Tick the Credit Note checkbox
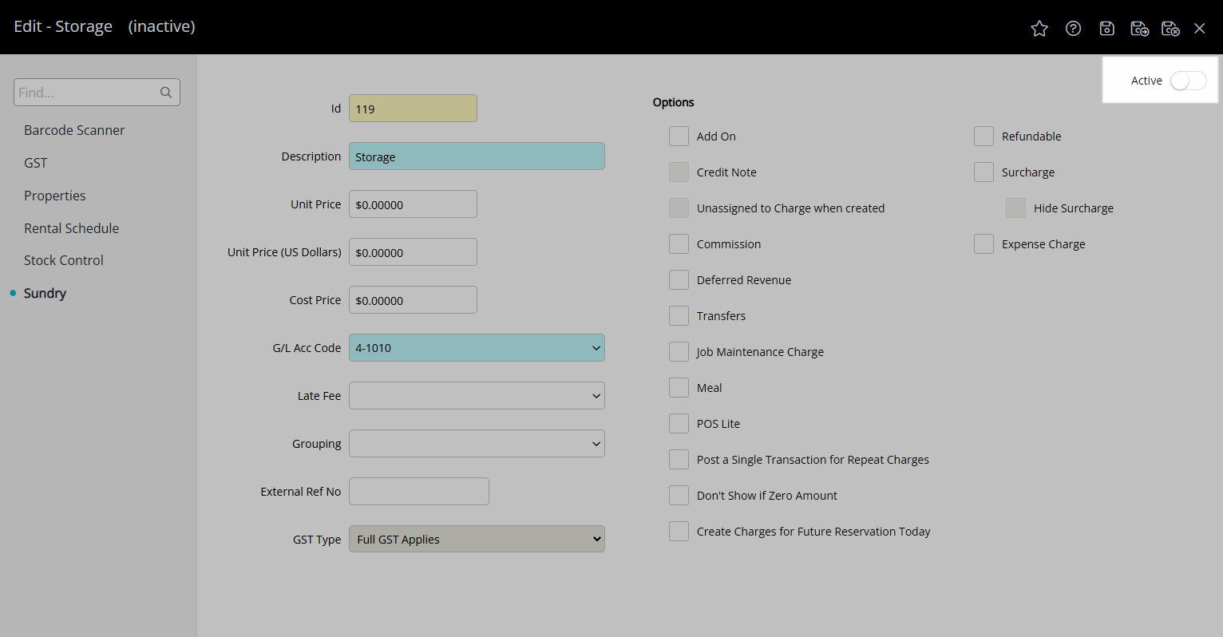Viewport: 1223px width, 637px height. pyautogui.click(x=679, y=172)
